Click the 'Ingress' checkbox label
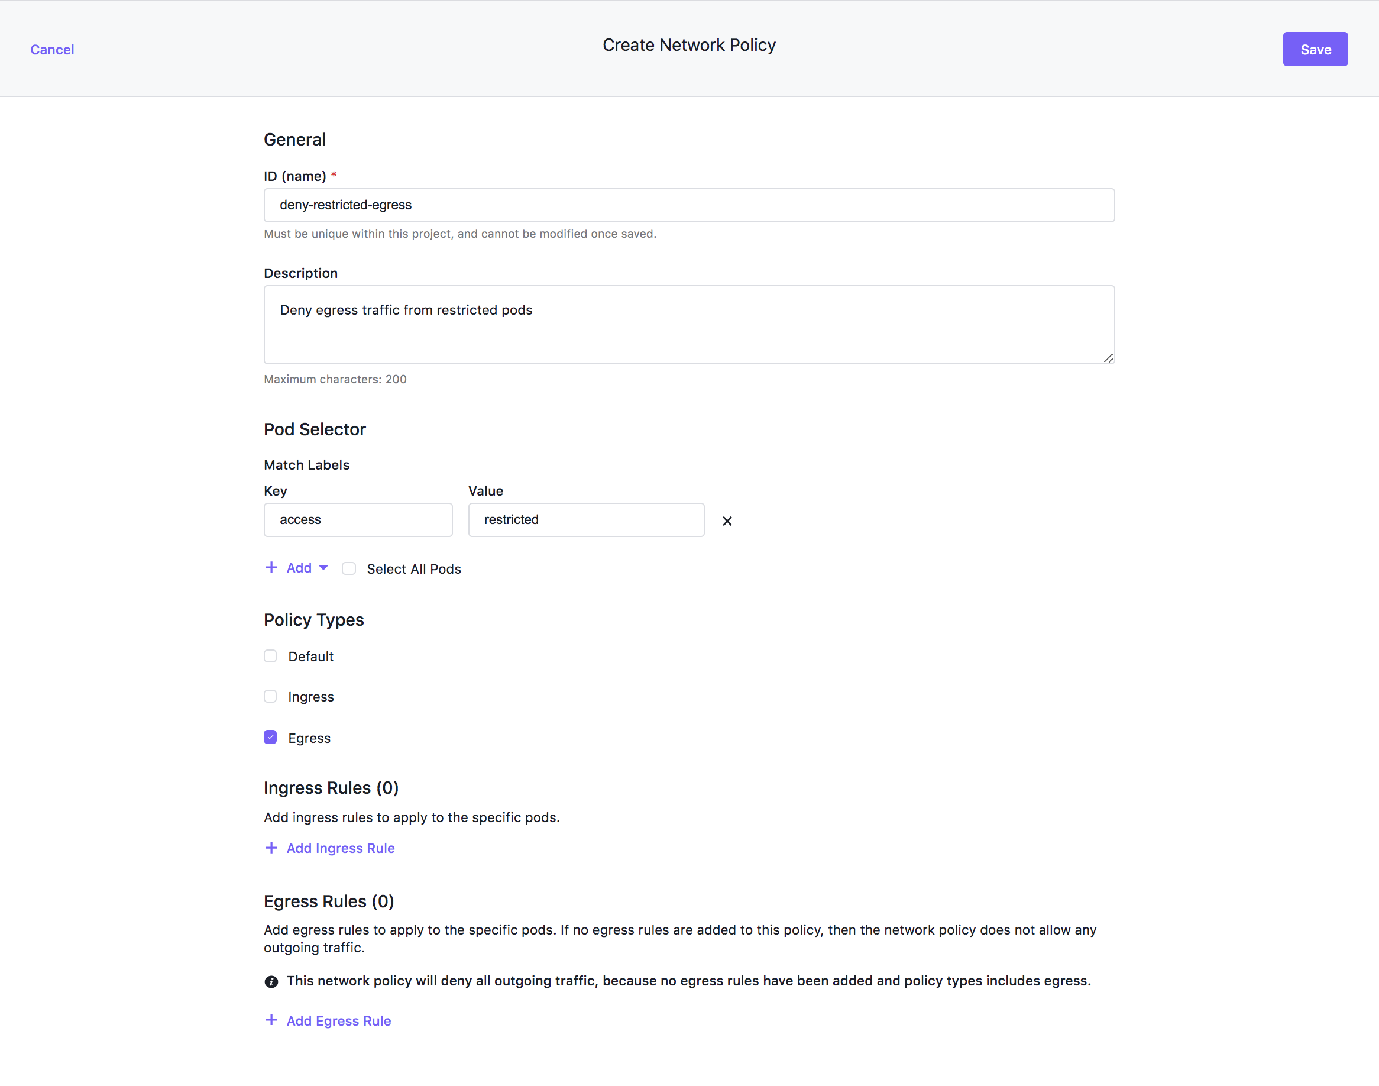Image resolution: width=1379 pixels, height=1086 pixels. pyautogui.click(x=311, y=697)
